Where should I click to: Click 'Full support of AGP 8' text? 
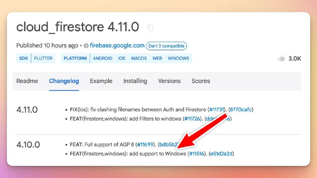coord(109,145)
